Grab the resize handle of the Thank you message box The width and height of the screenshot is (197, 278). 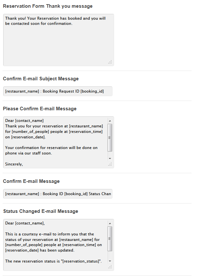click(110, 62)
